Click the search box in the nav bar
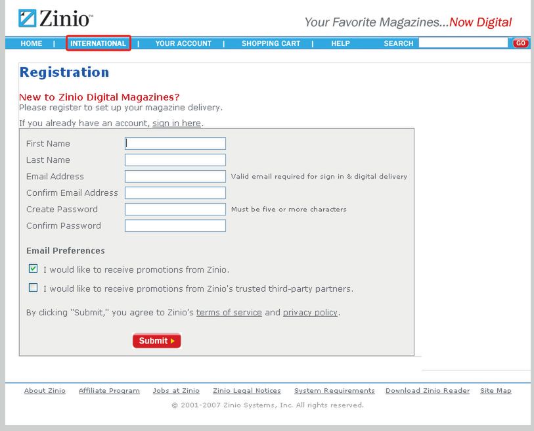Image resolution: width=534 pixels, height=431 pixels. [463, 43]
